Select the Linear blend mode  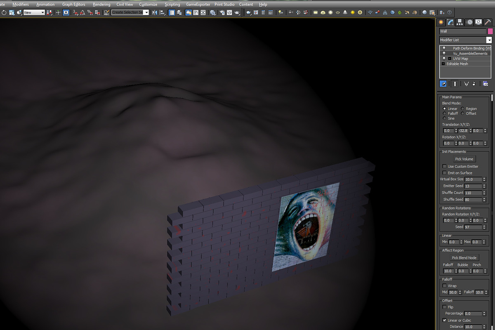coord(450,108)
